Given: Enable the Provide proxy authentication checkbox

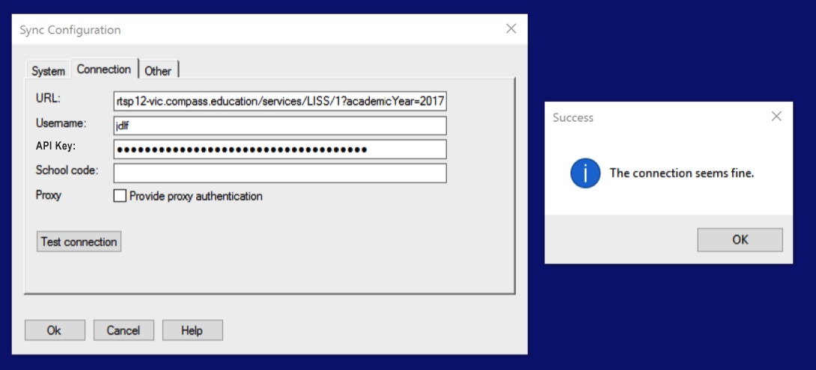Looking at the screenshot, I should pyautogui.click(x=120, y=196).
